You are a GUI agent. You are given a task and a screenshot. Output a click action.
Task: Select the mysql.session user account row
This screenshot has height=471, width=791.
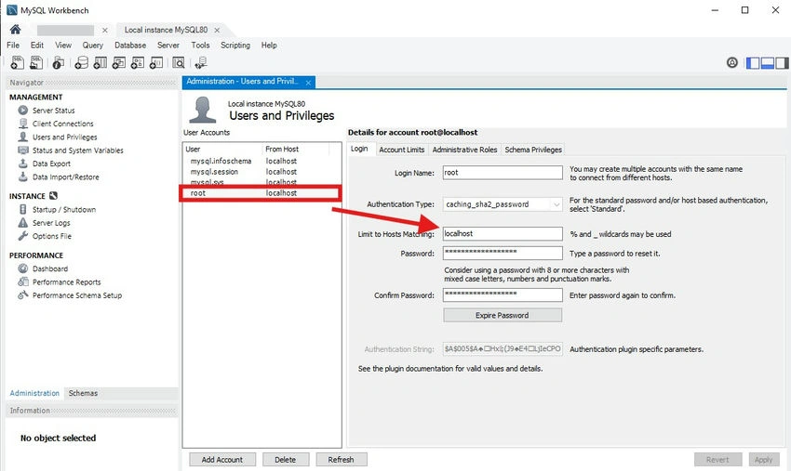(261, 172)
